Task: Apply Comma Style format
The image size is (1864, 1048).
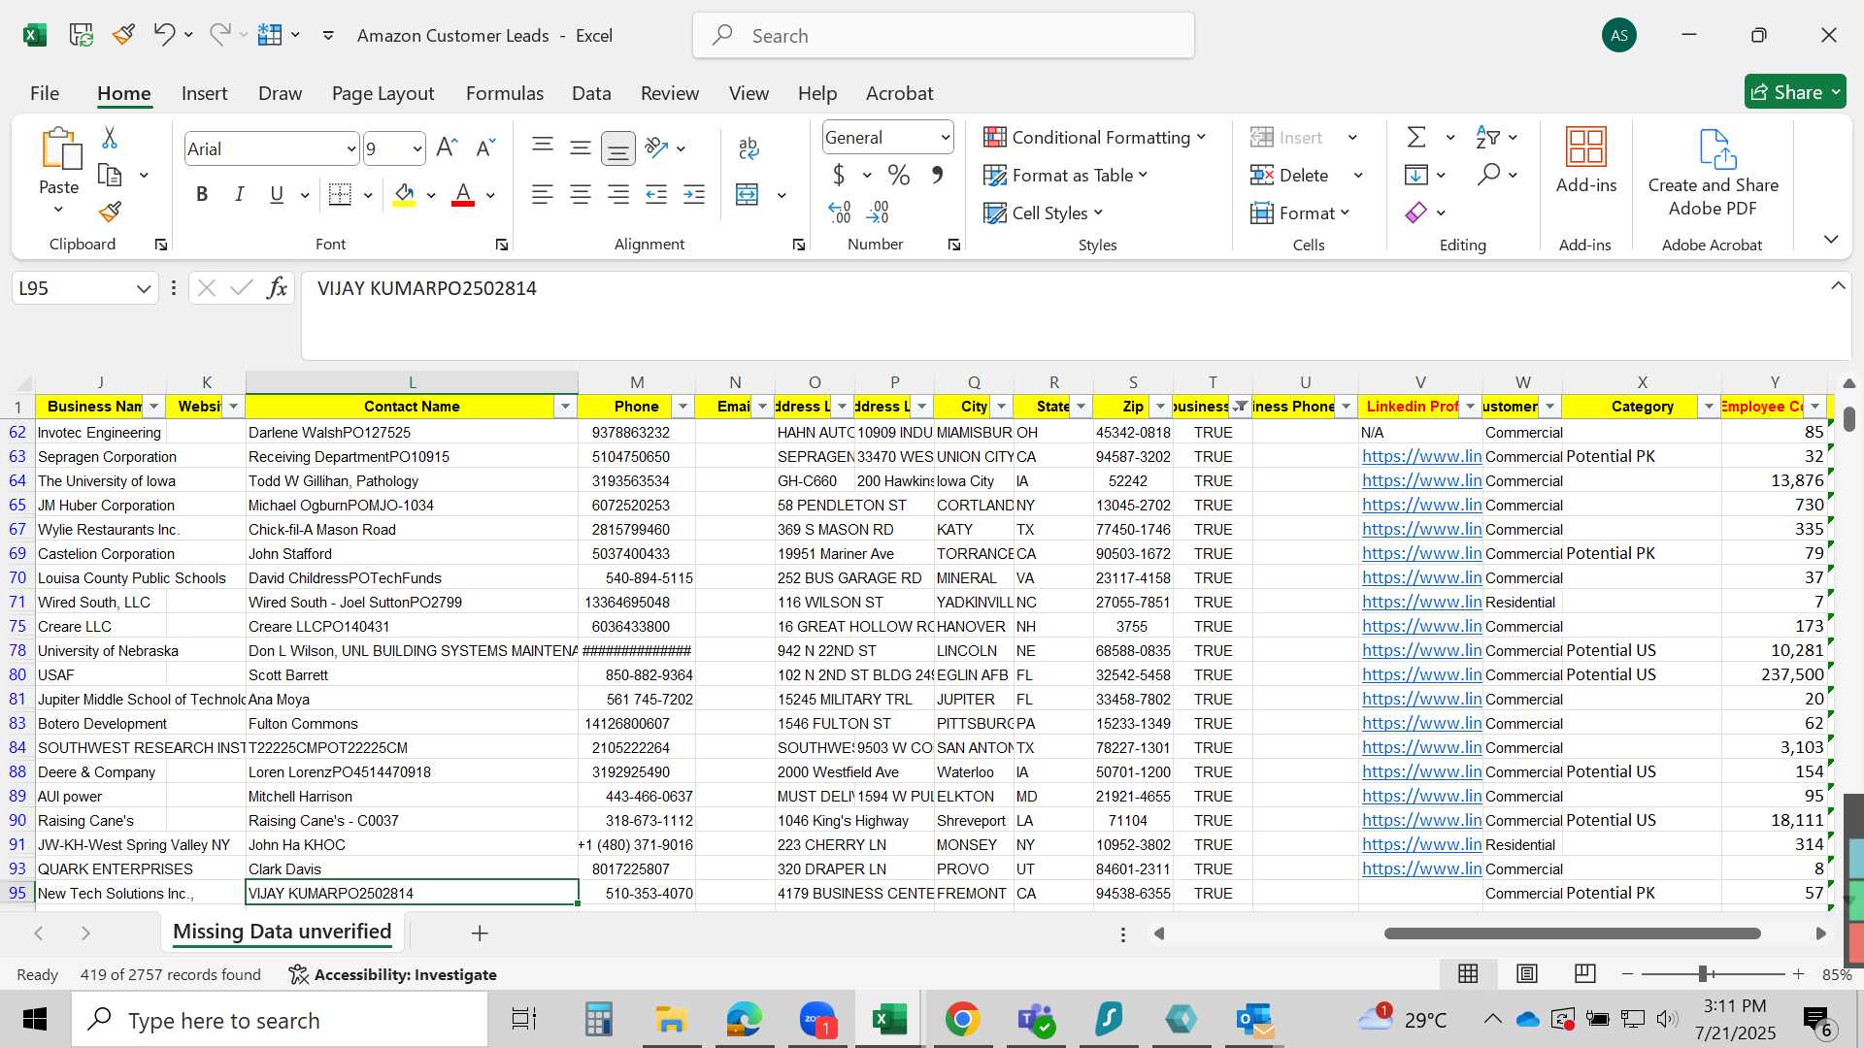Action: [937, 175]
